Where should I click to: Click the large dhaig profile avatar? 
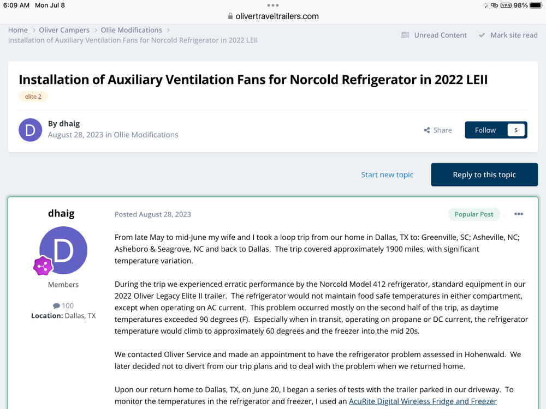(x=63, y=250)
